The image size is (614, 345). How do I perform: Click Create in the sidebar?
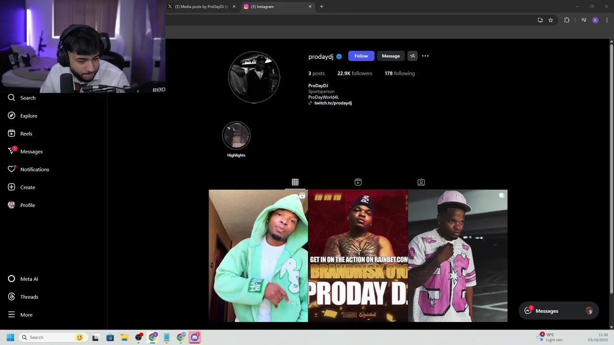22,187
